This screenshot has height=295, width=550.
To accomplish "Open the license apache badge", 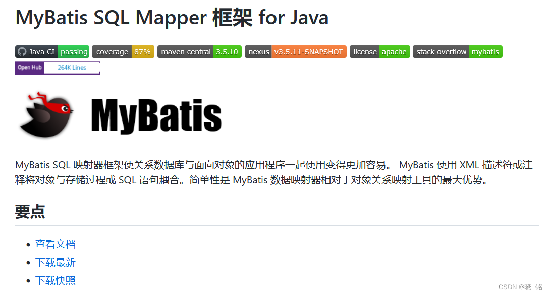I will pos(379,51).
